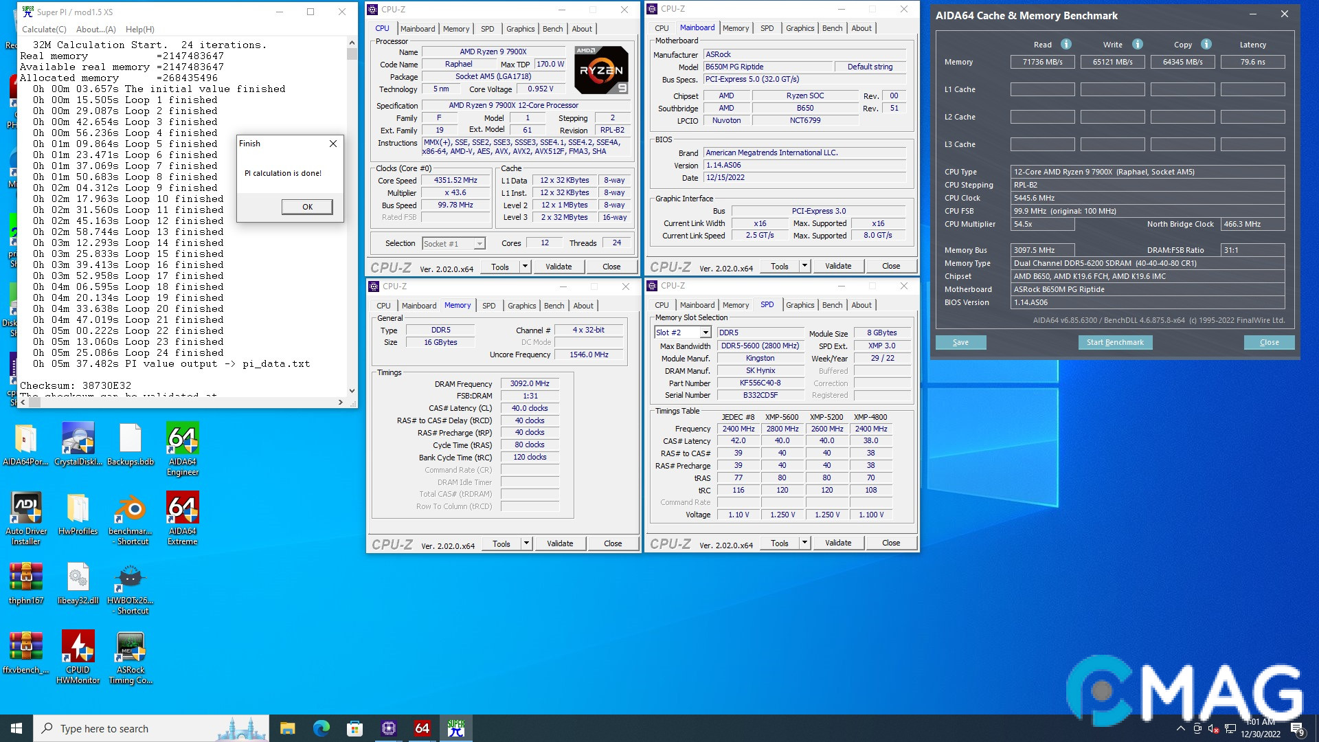The height and width of the screenshot is (742, 1319).
Task: Open the Calculate menu in Super PI
Action: pos(44,29)
